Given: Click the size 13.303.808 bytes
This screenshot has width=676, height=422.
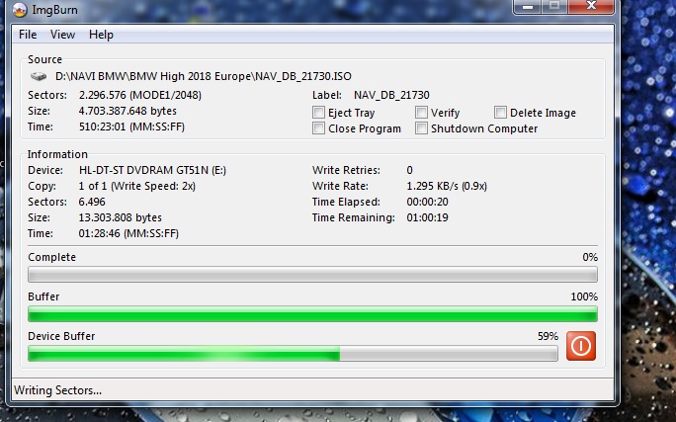Looking at the screenshot, I should pyautogui.click(x=121, y=217).
